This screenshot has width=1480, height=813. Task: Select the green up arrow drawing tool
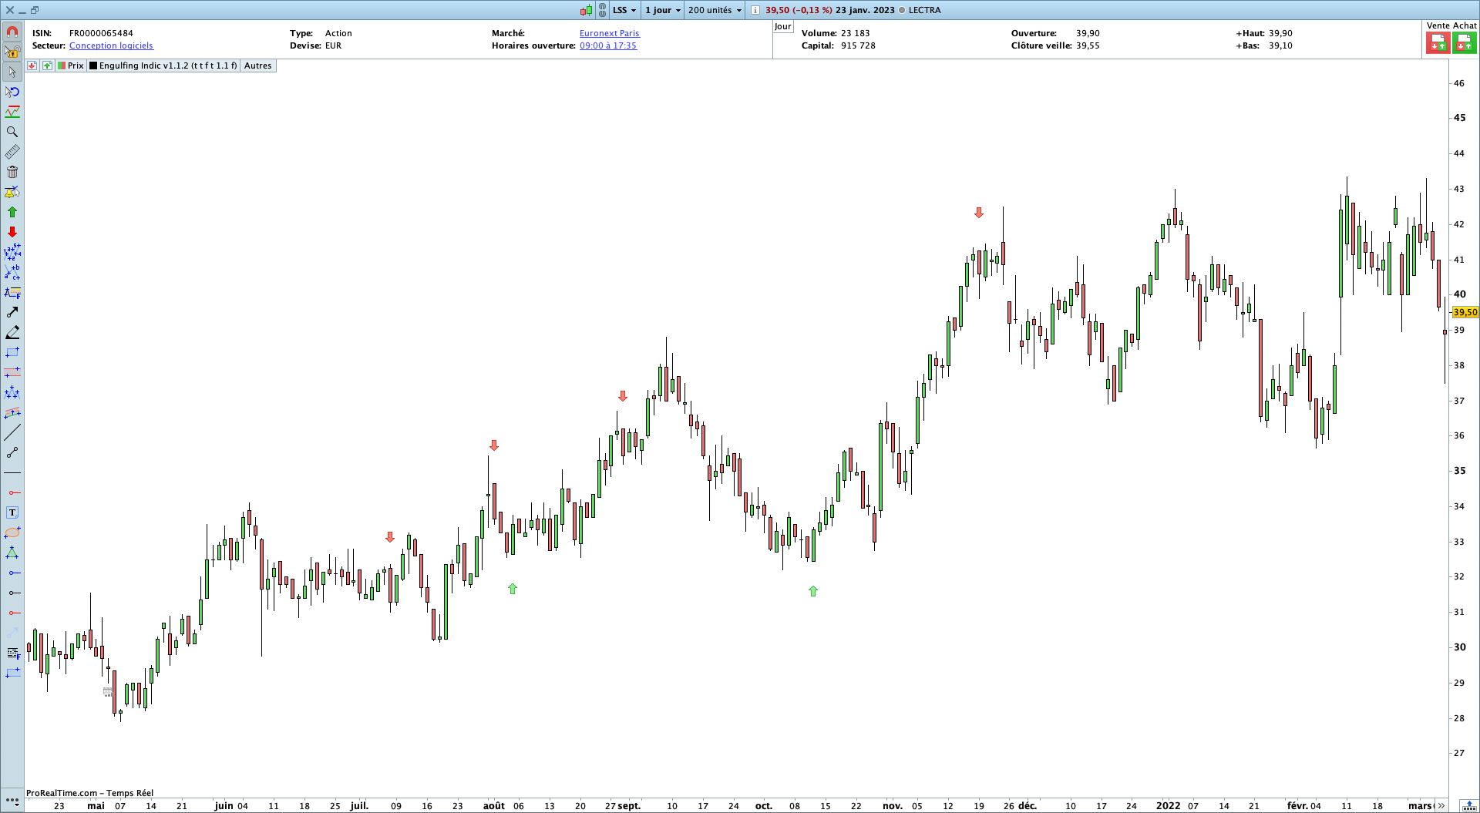click(x=12, y=212)
